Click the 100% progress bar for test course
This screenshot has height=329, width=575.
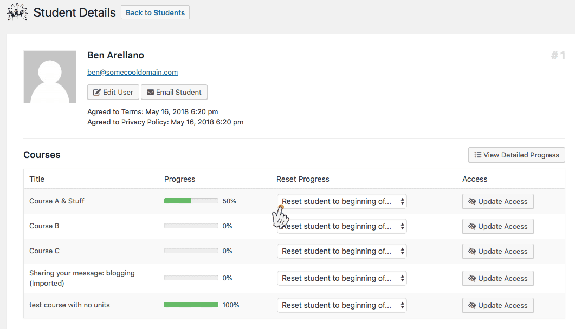coord(191,305)
